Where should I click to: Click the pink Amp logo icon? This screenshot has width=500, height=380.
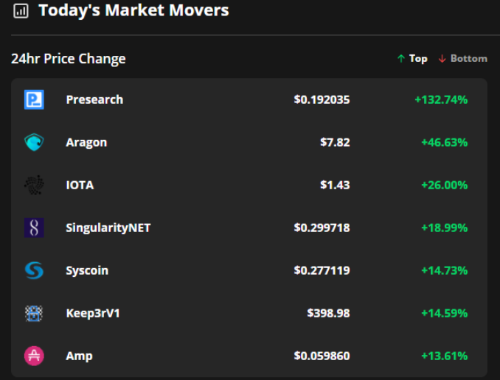(34, 356)
